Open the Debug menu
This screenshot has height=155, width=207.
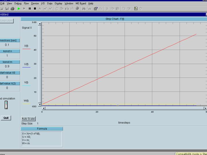(18, 3)
